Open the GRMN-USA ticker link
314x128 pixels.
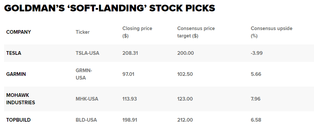[84, 74]
